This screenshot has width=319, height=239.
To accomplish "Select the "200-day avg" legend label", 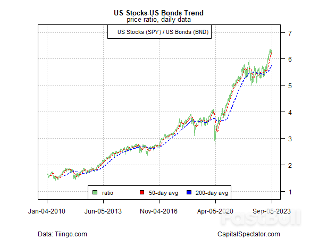I will pyautogui.click(x=211, y=192).
